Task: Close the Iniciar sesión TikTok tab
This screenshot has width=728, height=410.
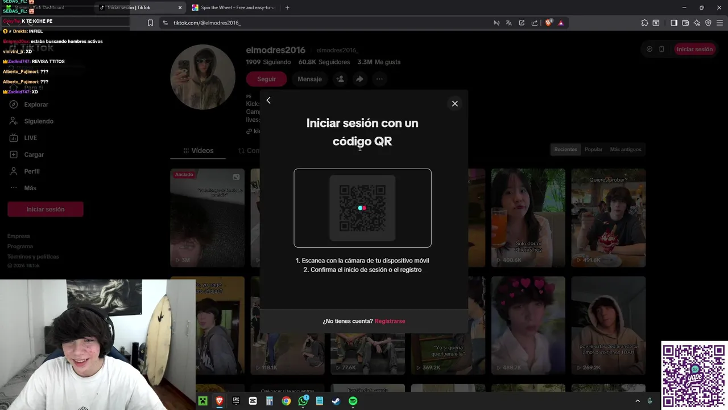Action: click(180, 7)
